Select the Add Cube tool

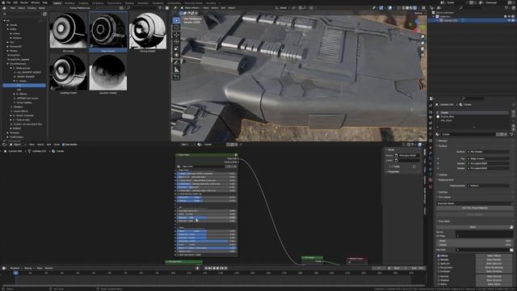(x=176, y=78)
